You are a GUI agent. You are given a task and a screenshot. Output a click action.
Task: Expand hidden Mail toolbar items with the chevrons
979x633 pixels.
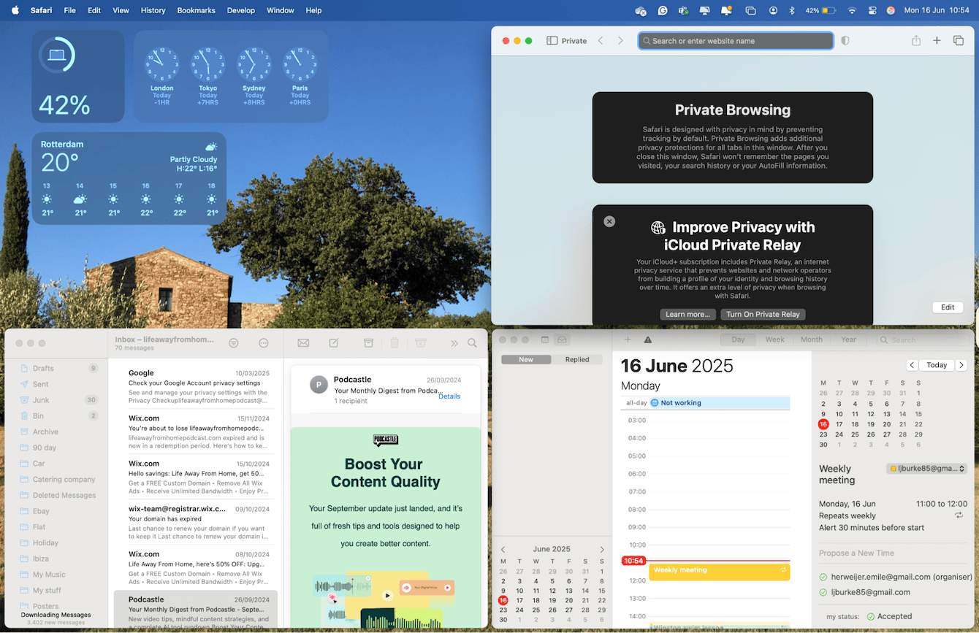pyautogui.click(x=454, y=342)
